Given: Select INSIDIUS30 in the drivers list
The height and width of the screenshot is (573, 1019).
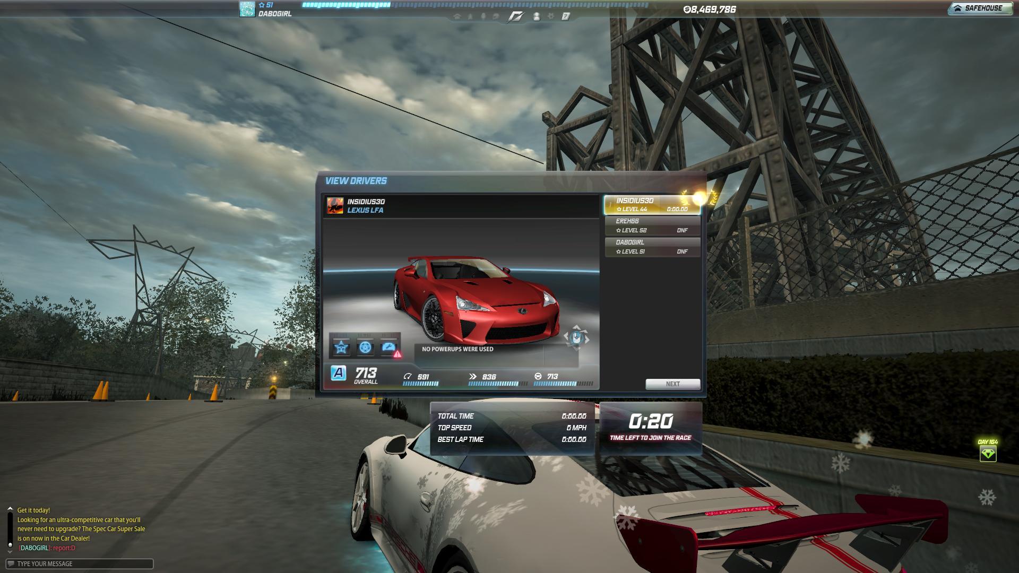Looking at the screenshot, I should pos(652,205).
